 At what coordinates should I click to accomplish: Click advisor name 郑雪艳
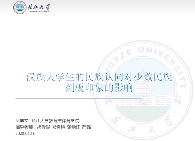(x=59, y=127)
